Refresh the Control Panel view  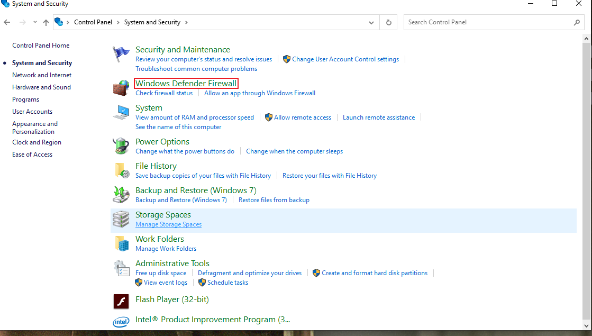click(x=388, y=22)
